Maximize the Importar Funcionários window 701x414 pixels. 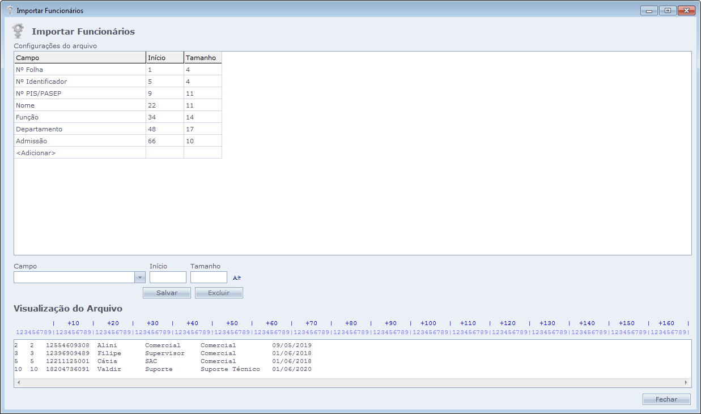pos(668,10)
